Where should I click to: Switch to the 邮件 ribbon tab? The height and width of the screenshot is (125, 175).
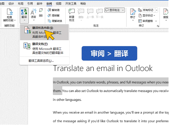(x=40, y=4)
